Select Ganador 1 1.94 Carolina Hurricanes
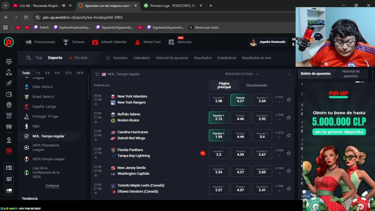 (x=219, y=135)
